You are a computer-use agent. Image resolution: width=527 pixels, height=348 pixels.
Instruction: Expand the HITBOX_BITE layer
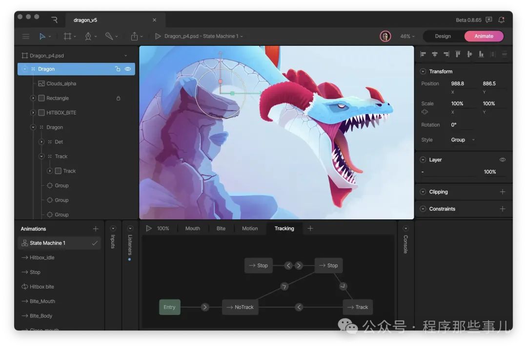coord(33,113)
